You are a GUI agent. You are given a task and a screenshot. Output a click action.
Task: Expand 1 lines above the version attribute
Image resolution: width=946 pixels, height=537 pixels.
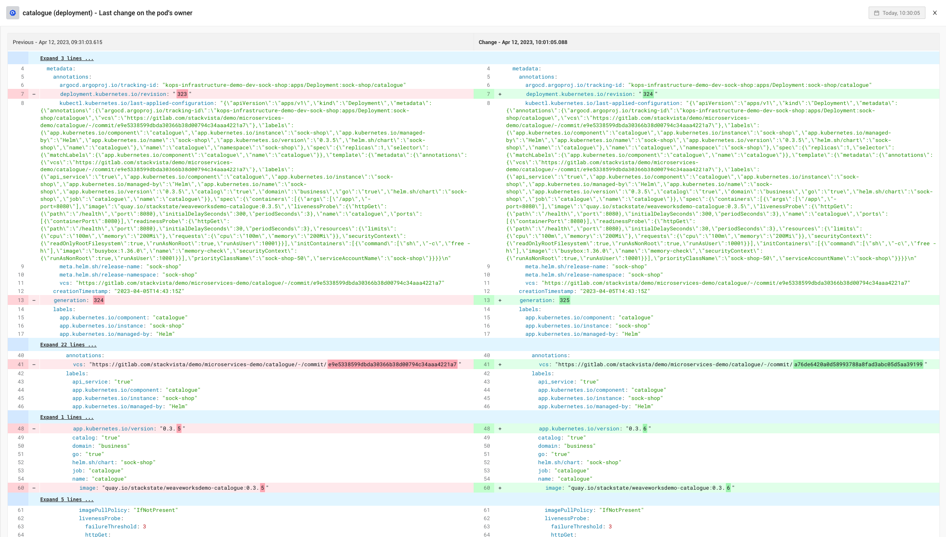coord(67,417)
